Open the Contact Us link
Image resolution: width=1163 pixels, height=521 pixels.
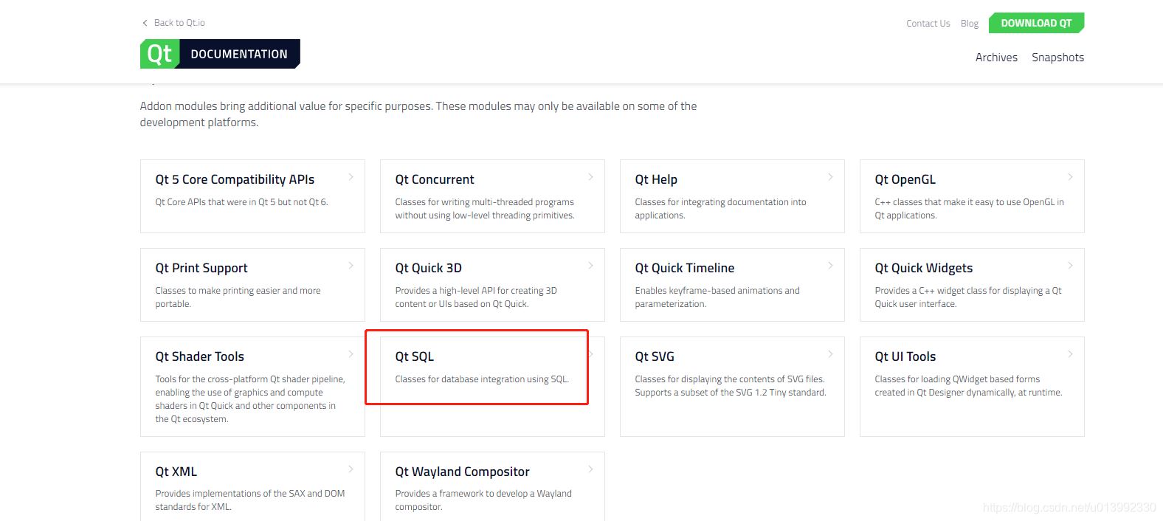[928, 24]
